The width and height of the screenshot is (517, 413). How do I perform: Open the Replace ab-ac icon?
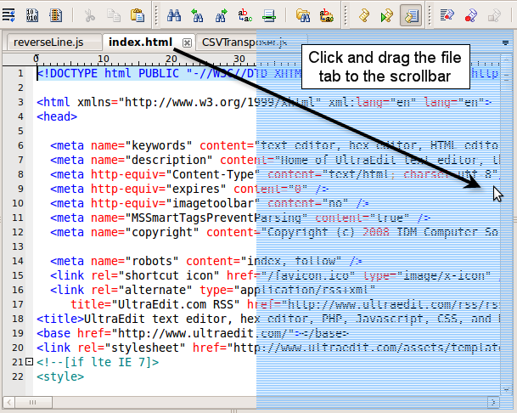click(x=245, y=15)
